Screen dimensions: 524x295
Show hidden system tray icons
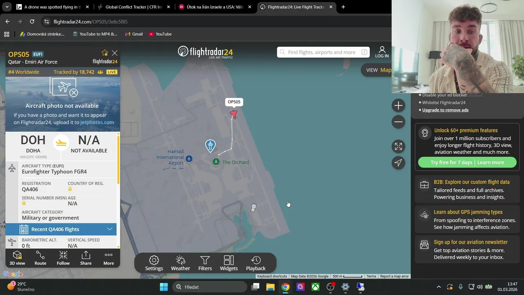(439, 287)
